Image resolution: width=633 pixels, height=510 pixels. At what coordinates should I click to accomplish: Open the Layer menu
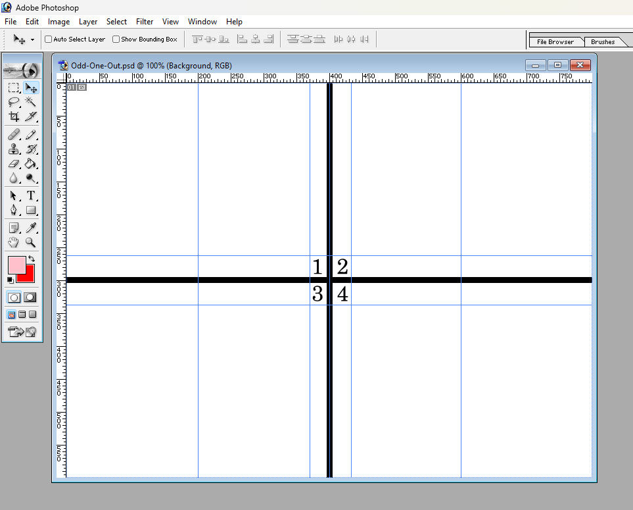click(88, 22)
